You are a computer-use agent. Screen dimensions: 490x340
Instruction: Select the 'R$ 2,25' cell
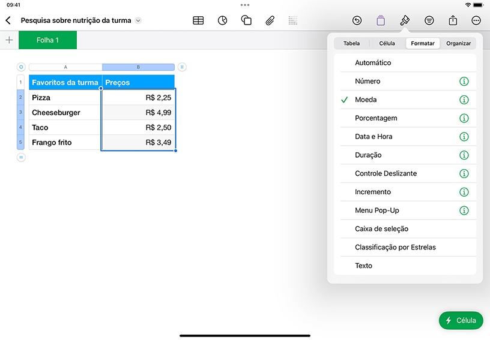click(x=138, y=97)
